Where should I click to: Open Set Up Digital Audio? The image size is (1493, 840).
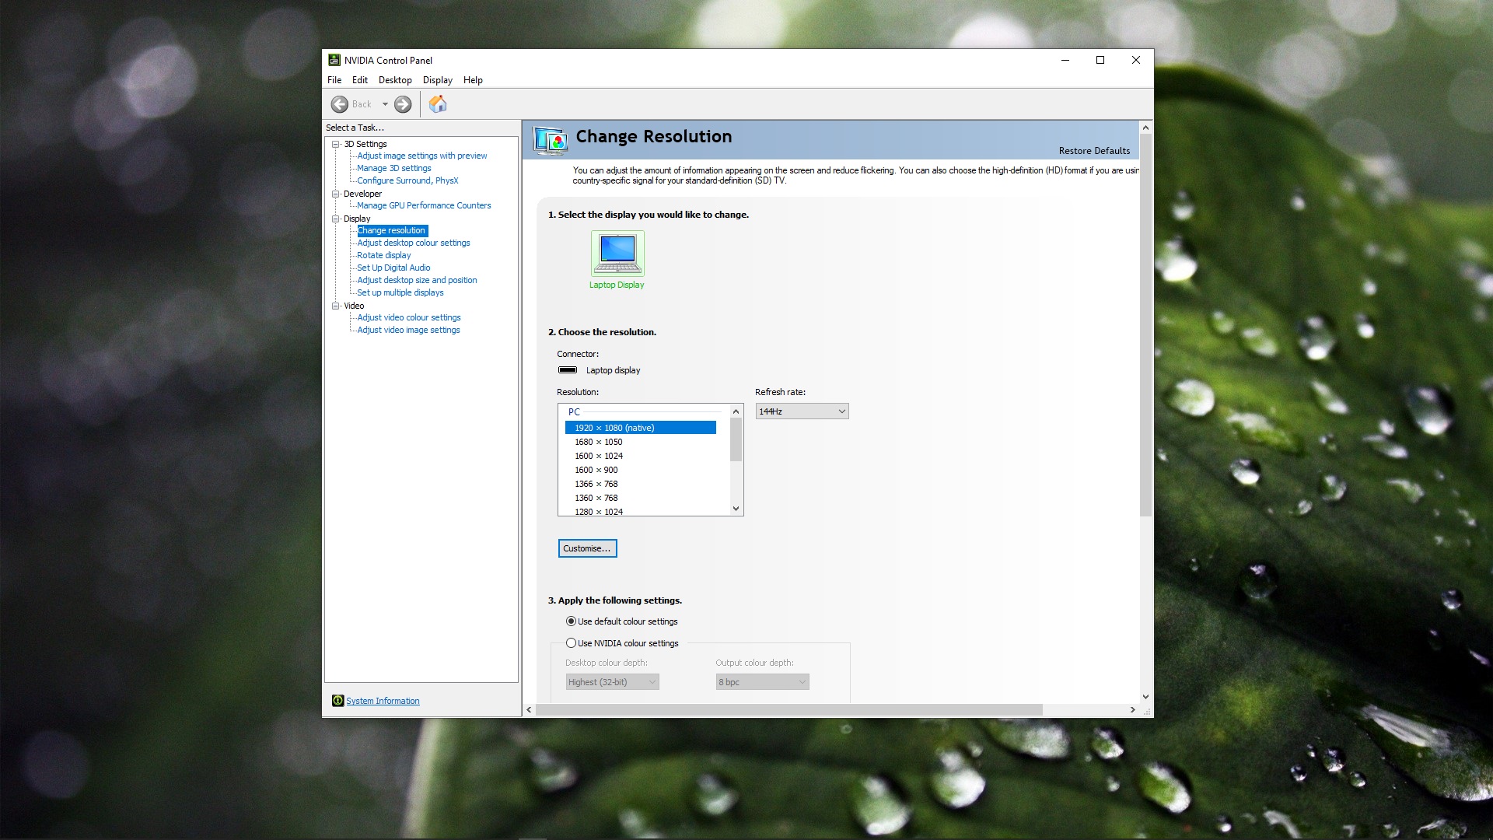(x=393, y=268)
